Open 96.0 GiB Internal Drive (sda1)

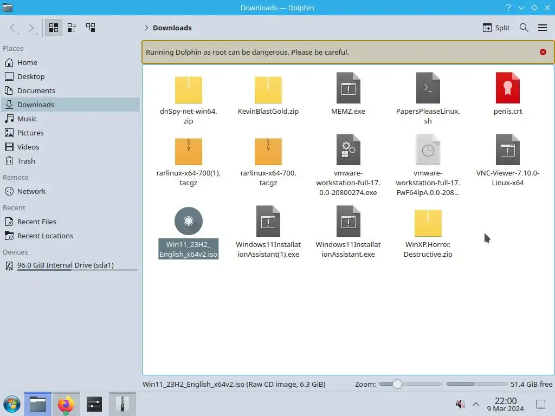tap(70, 265)
